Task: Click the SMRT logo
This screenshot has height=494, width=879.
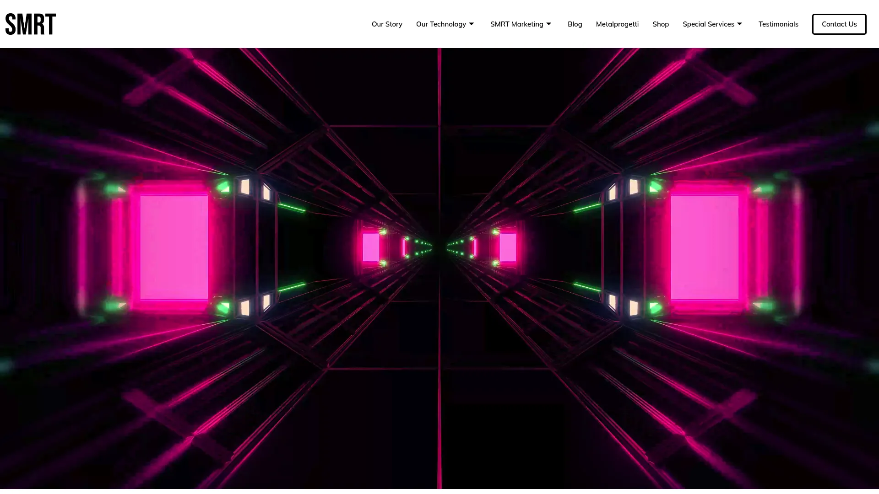Action: 31,24
